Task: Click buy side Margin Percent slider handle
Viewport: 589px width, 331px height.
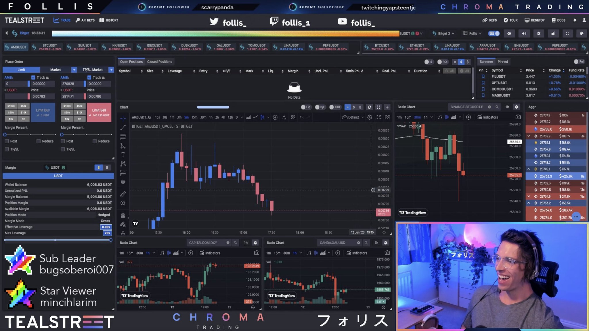Action: [5, 134]
